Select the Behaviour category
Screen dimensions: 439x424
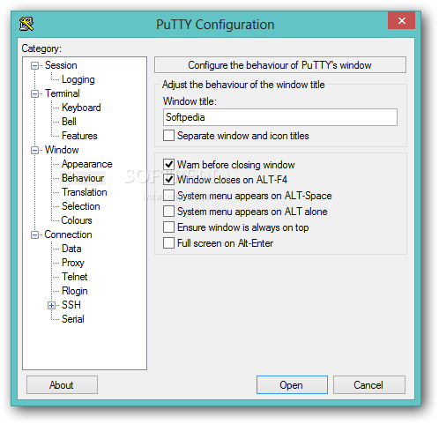[83, 178]
